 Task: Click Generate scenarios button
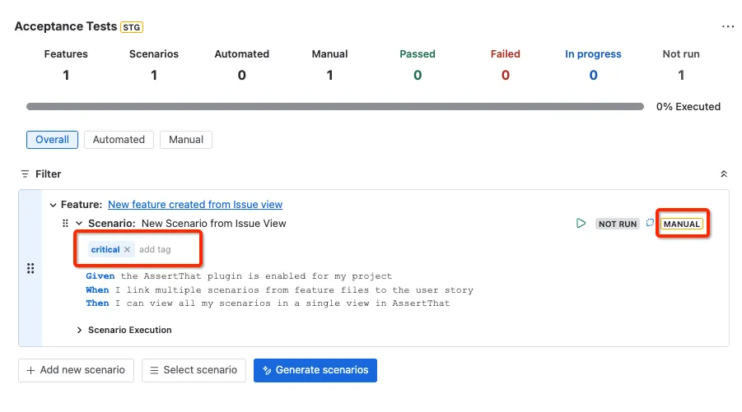tap(315, 370)
